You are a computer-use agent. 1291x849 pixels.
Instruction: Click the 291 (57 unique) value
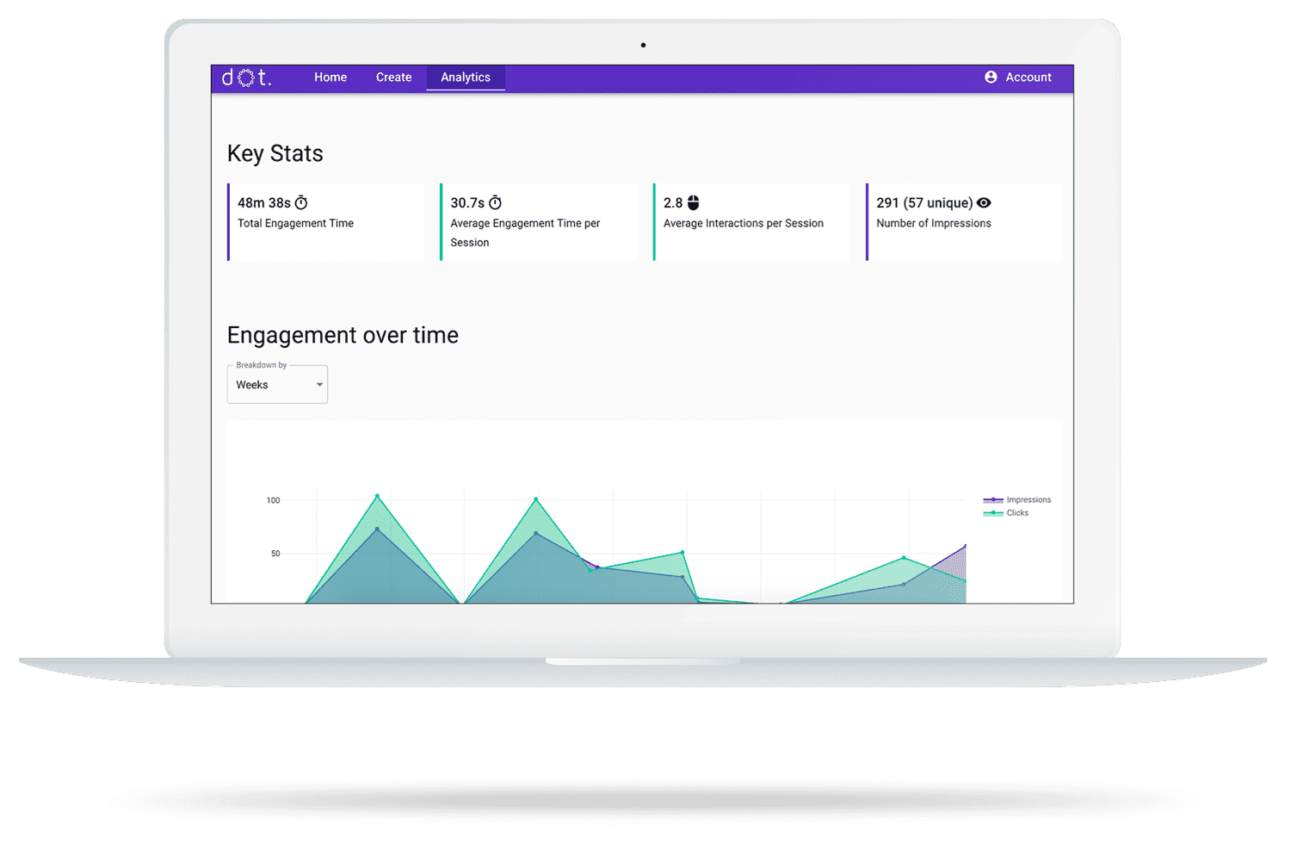(924, 203)
